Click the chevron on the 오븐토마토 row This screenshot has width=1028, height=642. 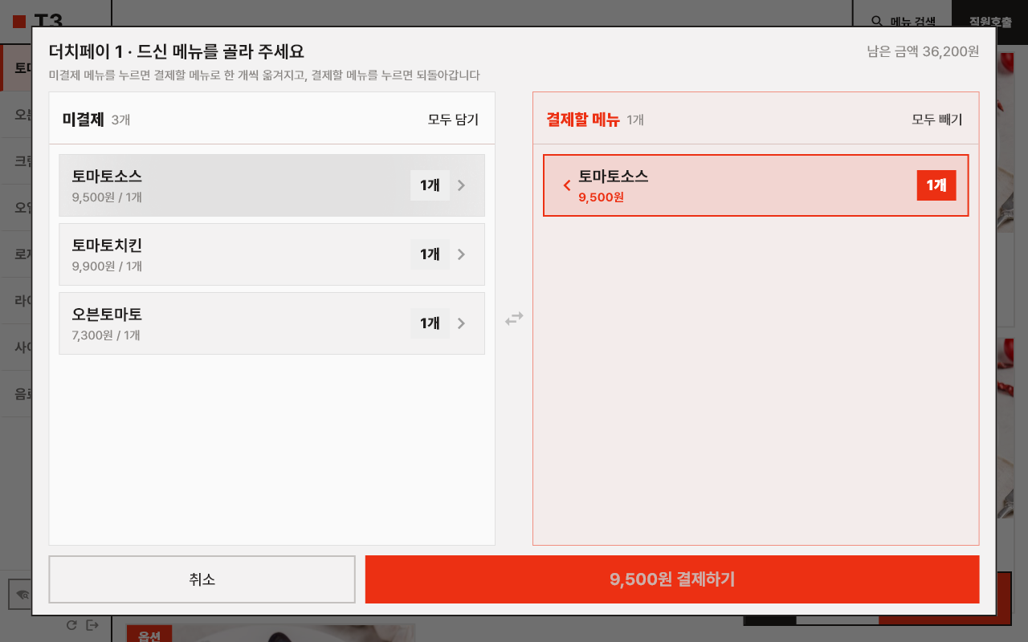[x=461, y=323]
